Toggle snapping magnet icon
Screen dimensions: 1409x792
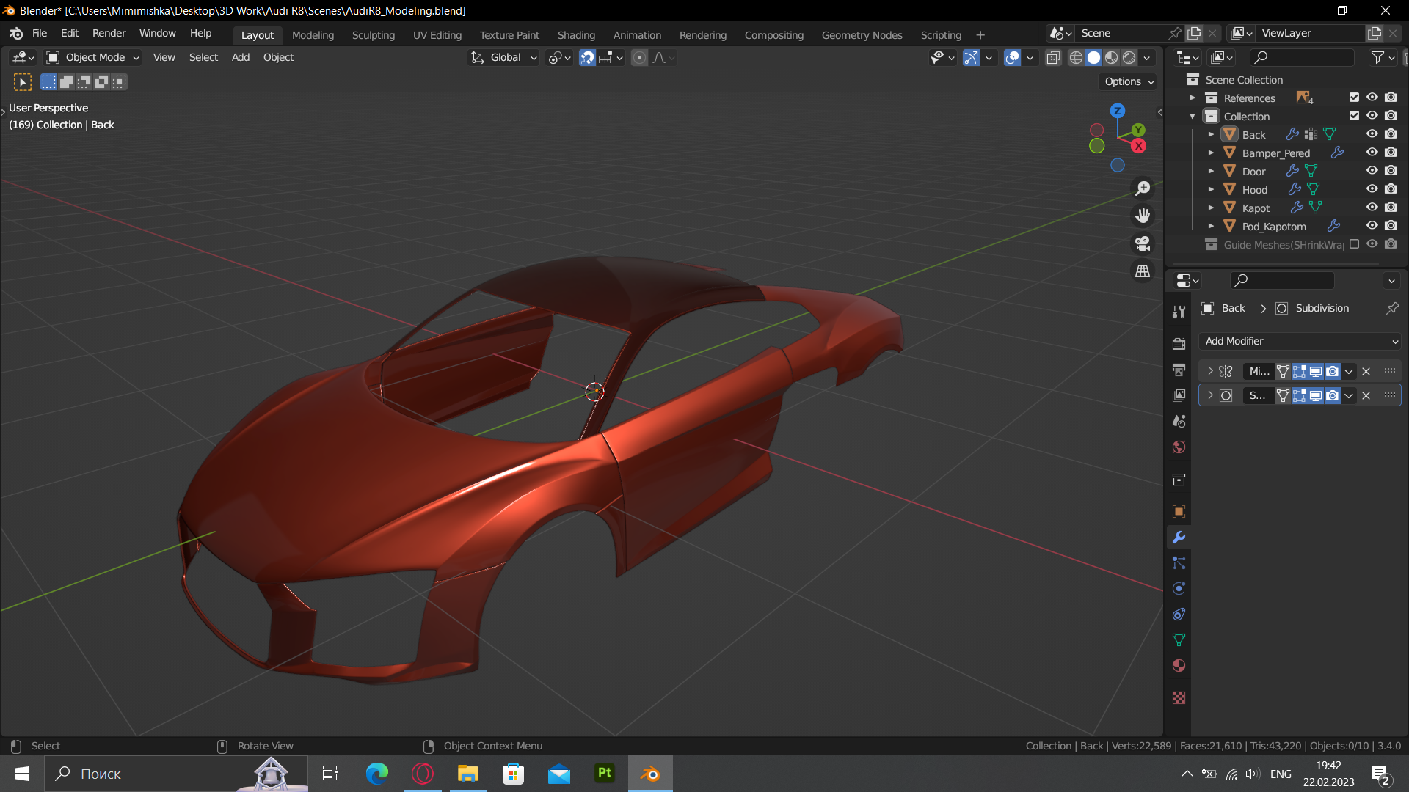pyautogui.click(x=587, y=57)
